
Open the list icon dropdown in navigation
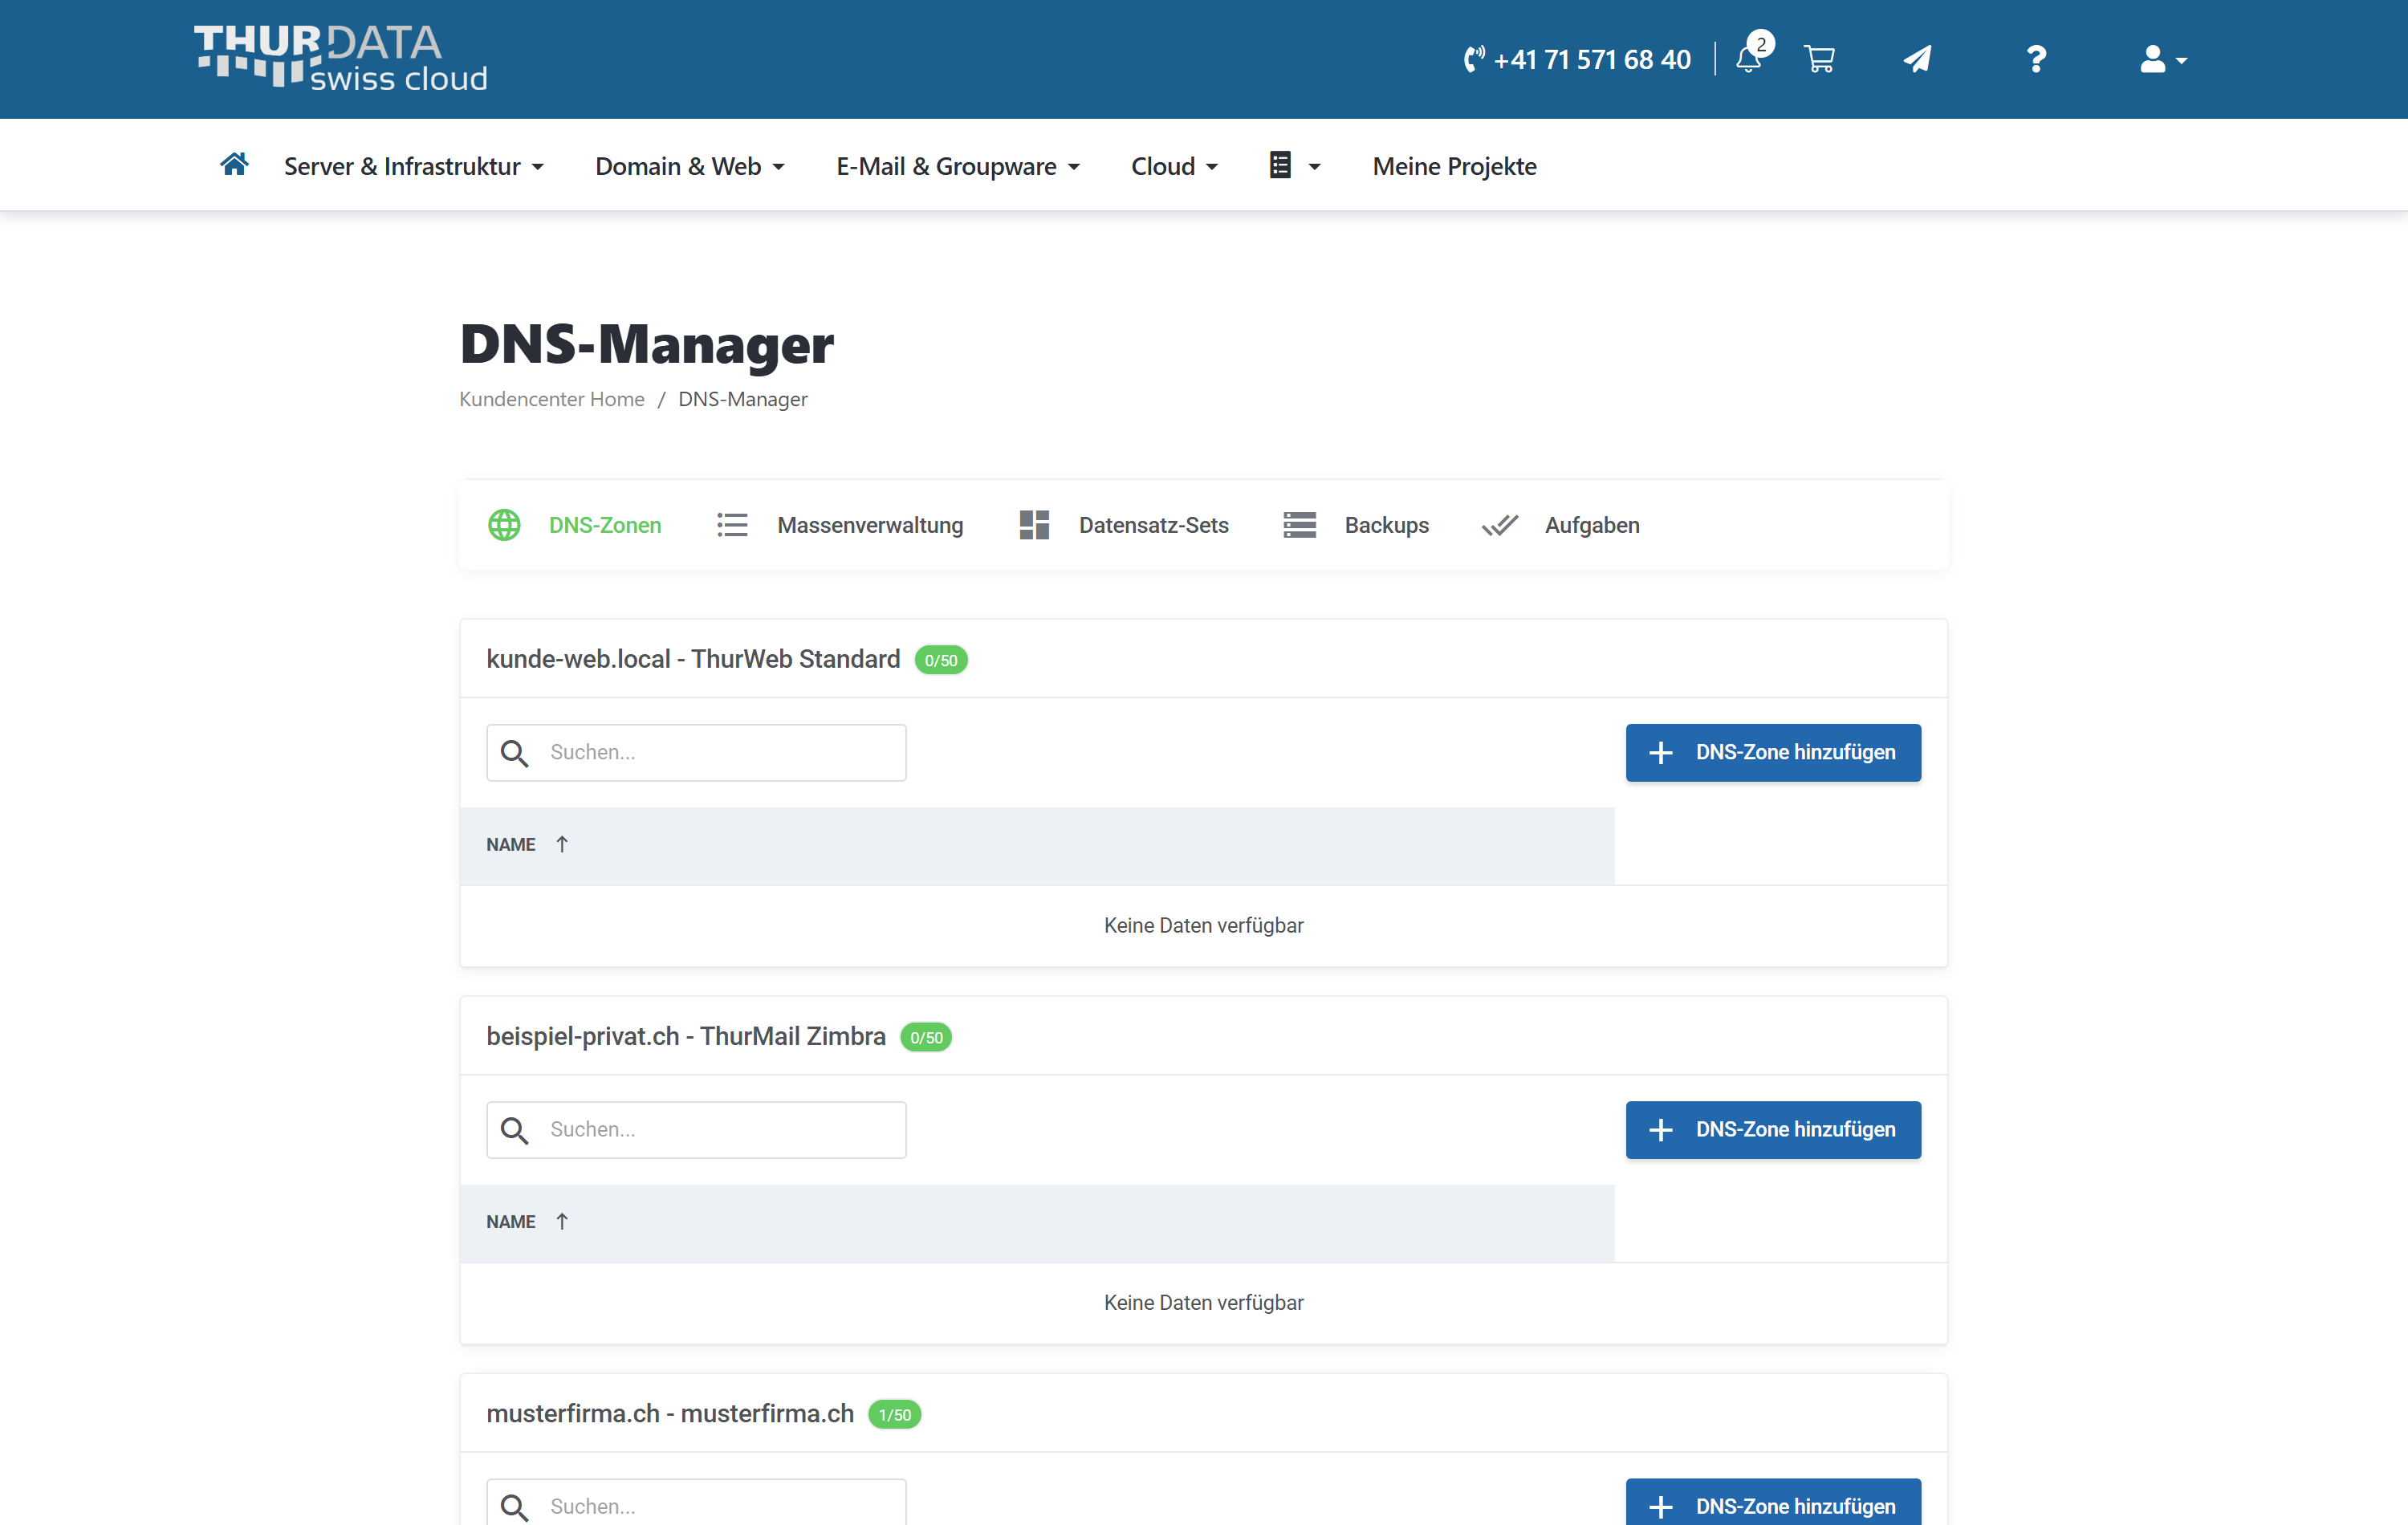point(1295,165)
